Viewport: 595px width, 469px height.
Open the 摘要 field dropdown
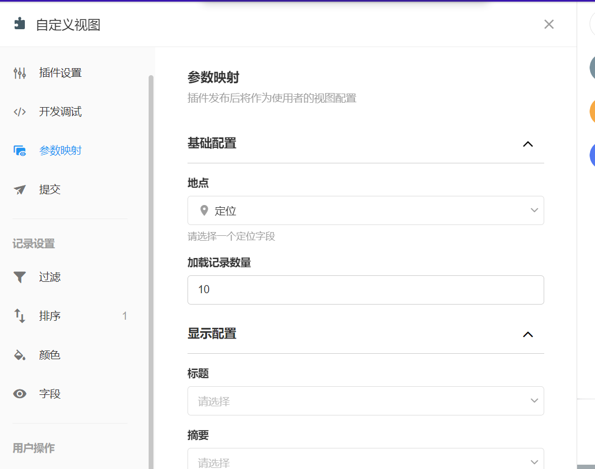(365, 460)
